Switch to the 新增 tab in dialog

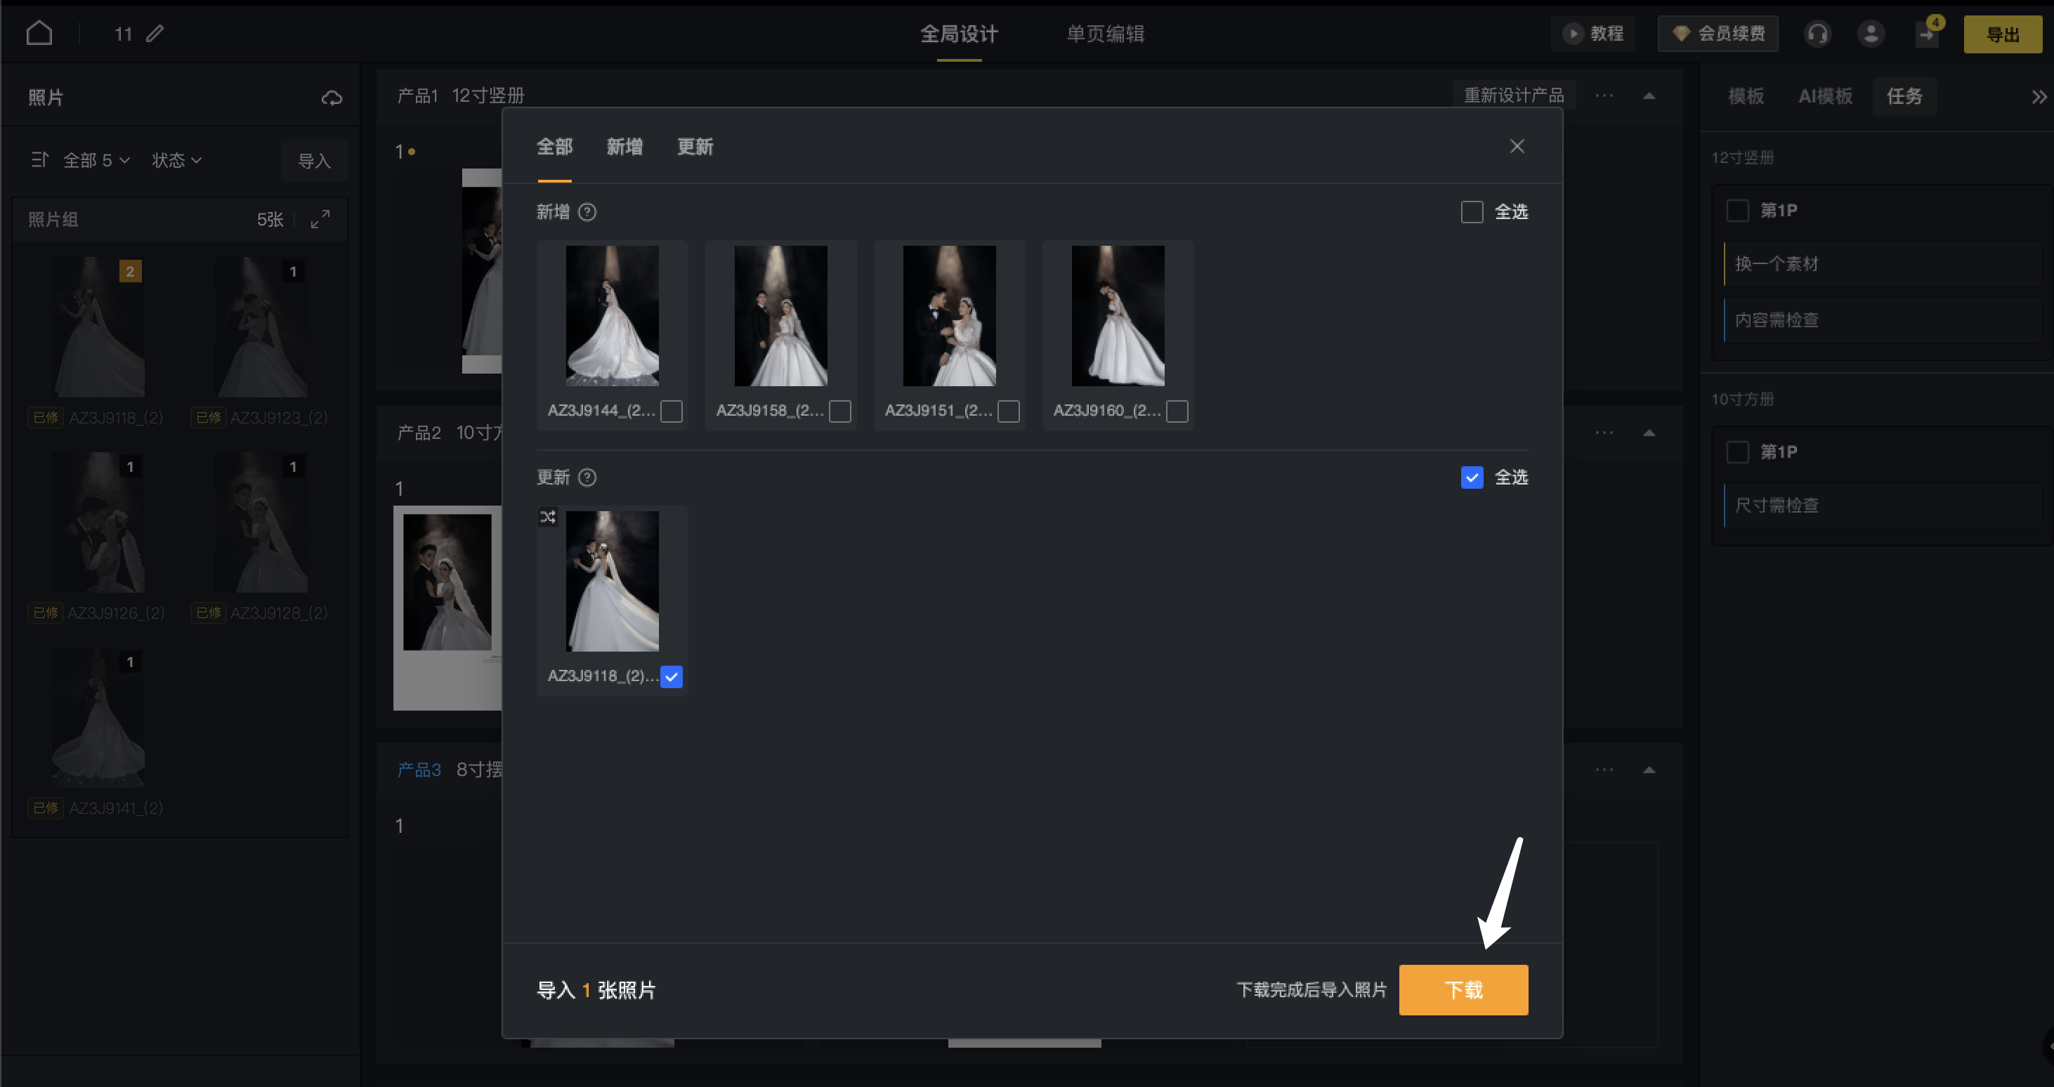624,147
